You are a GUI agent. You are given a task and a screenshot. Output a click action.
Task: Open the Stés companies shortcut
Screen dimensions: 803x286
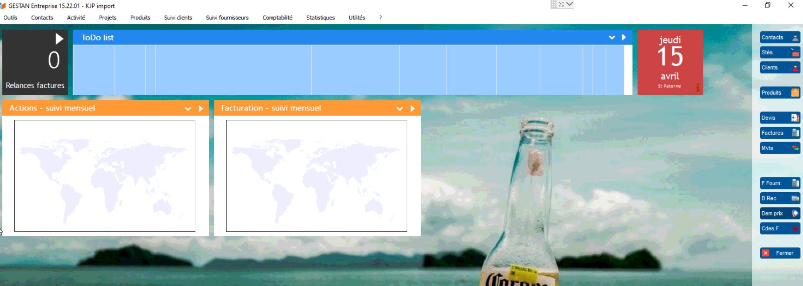coord(779,52)
